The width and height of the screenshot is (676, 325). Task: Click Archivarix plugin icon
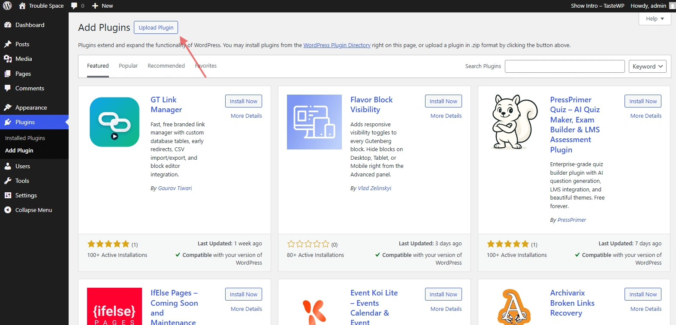(514, 306)
